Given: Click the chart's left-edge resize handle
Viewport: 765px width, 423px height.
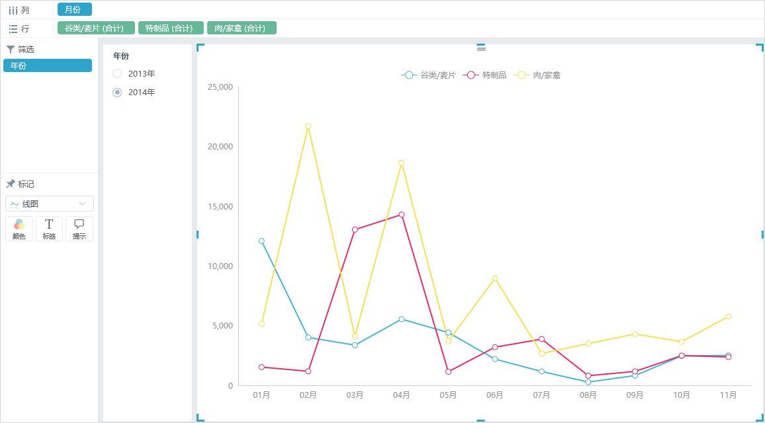Looking at the screenshot, I should [x=198, y=235].
